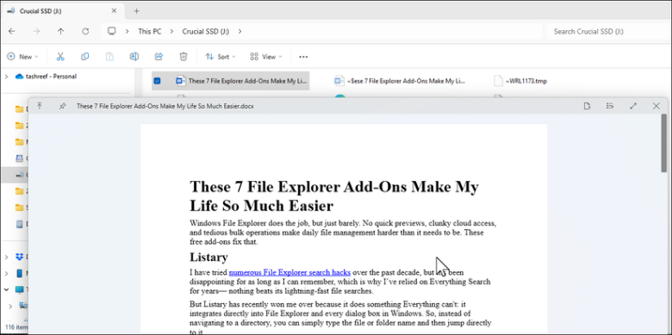Open the Sort dropdown menu

coord(221,57)
